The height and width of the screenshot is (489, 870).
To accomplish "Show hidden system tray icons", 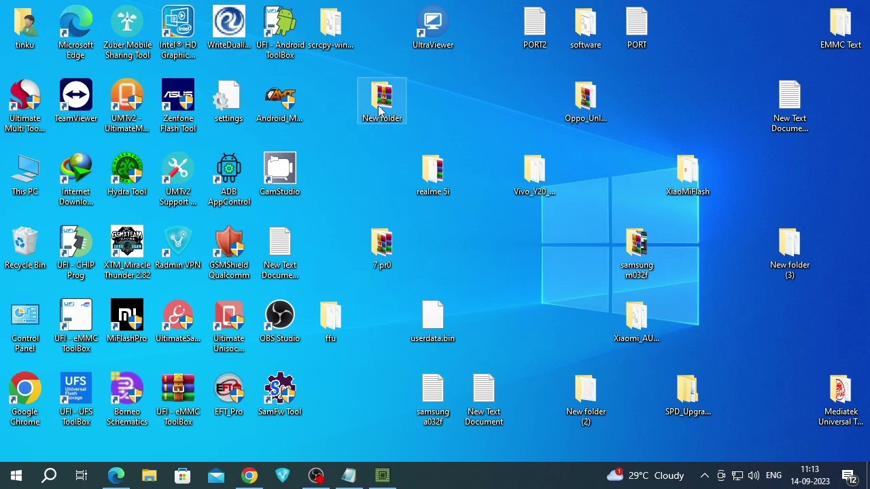I will 705,475.
